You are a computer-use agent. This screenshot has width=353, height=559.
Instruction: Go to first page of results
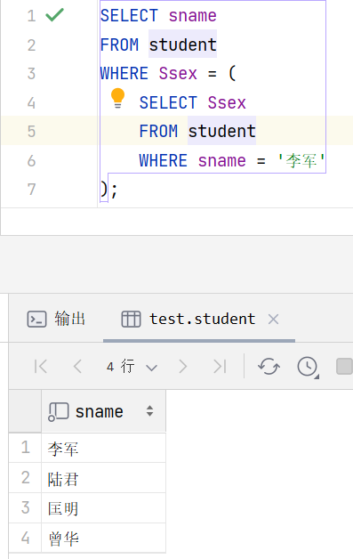click(x=41, y=366)
